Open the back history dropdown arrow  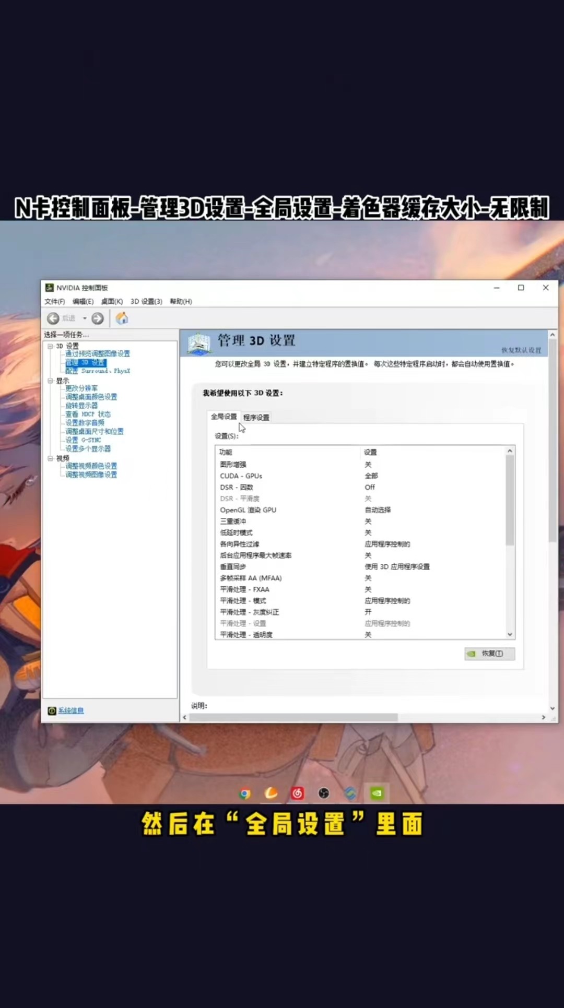pyautogui.click(x=85, y=318)
